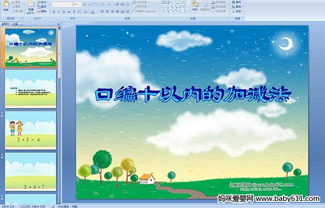Switch to the Outline pane tab
Image resolution: width=325 pixels, height=208 pixels.
pos(15,24)
